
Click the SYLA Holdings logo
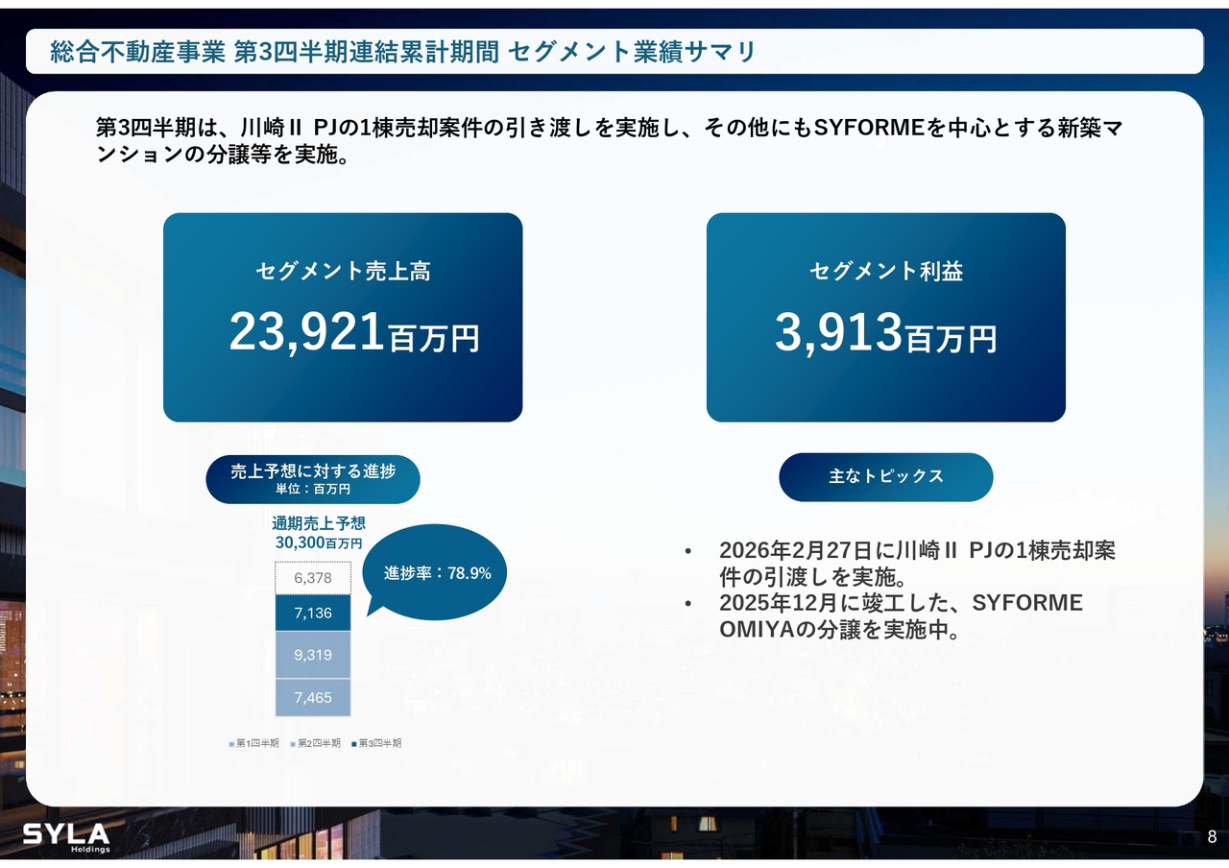(66, 836)
